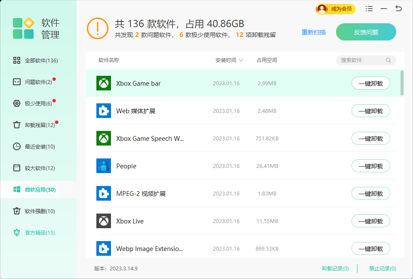413x279 pixels.
Task: Click the 极少使用 sidebar icon
Action: pyautogui.click(x=17, y=103)
